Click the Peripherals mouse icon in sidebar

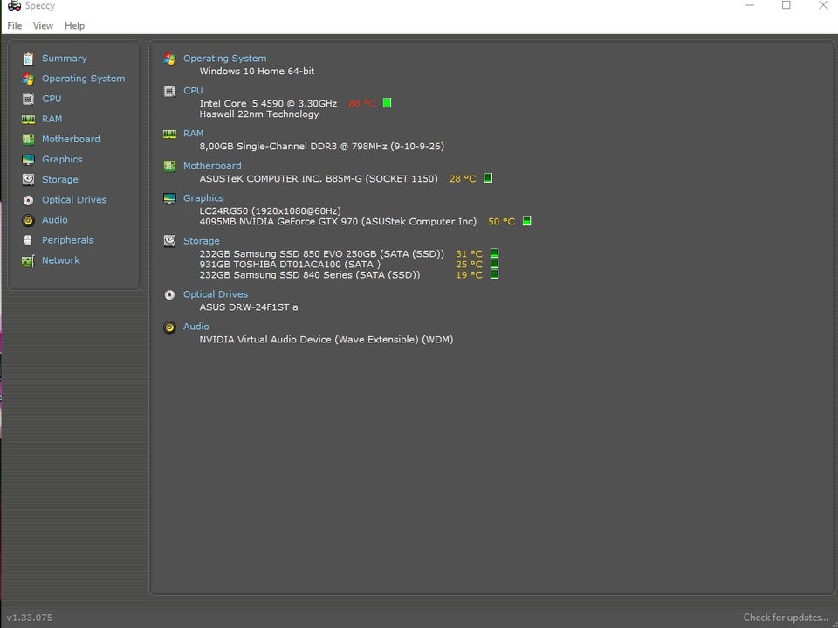click(x=28, y=240)
